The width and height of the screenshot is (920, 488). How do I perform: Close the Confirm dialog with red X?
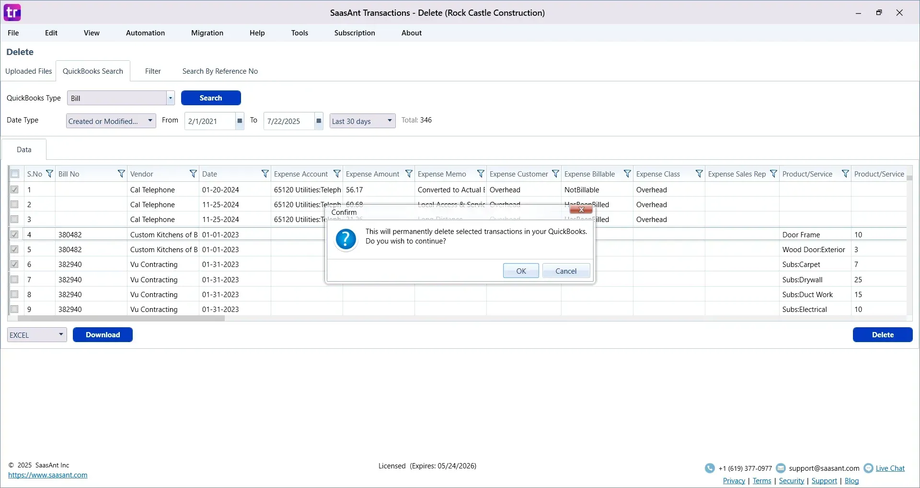[581, 210]
